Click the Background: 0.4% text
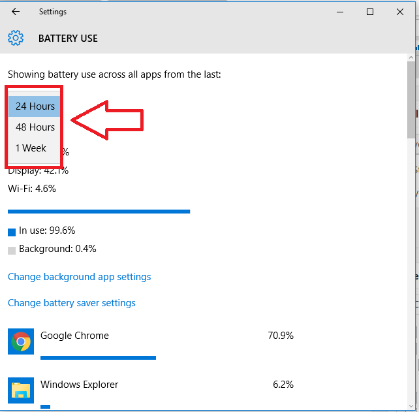This screenshot has height=412, width=419. click(x=57, y=249)
